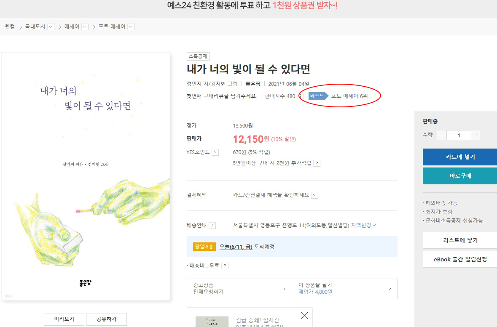
Task: Open help icon next to 판매지수 480
Action: coord(300,96)
